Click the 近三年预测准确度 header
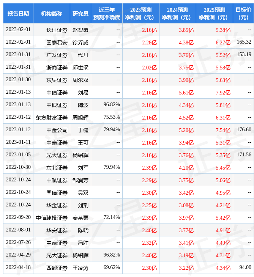 (x=107, y=13)
